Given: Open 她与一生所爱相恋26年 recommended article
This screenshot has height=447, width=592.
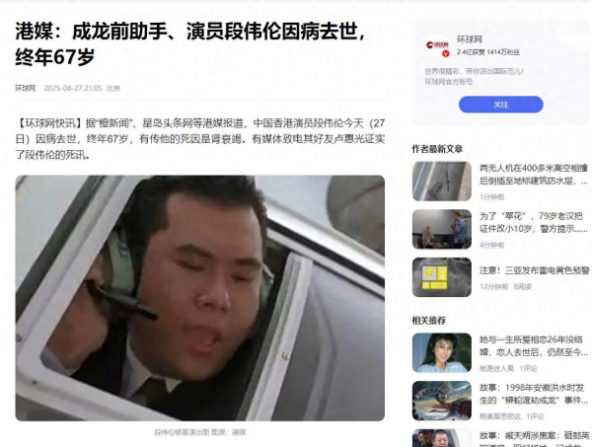Looking at the screenshot, I should [x=534, y=345].
